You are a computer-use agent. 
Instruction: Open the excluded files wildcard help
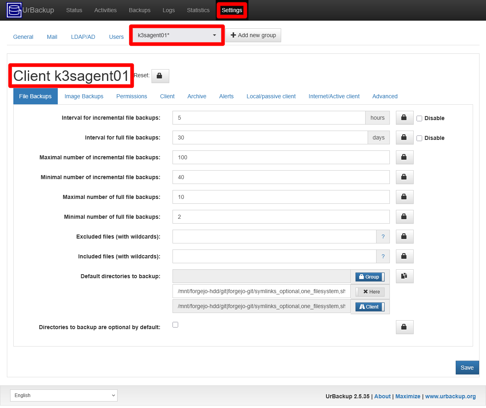[383, 236]
